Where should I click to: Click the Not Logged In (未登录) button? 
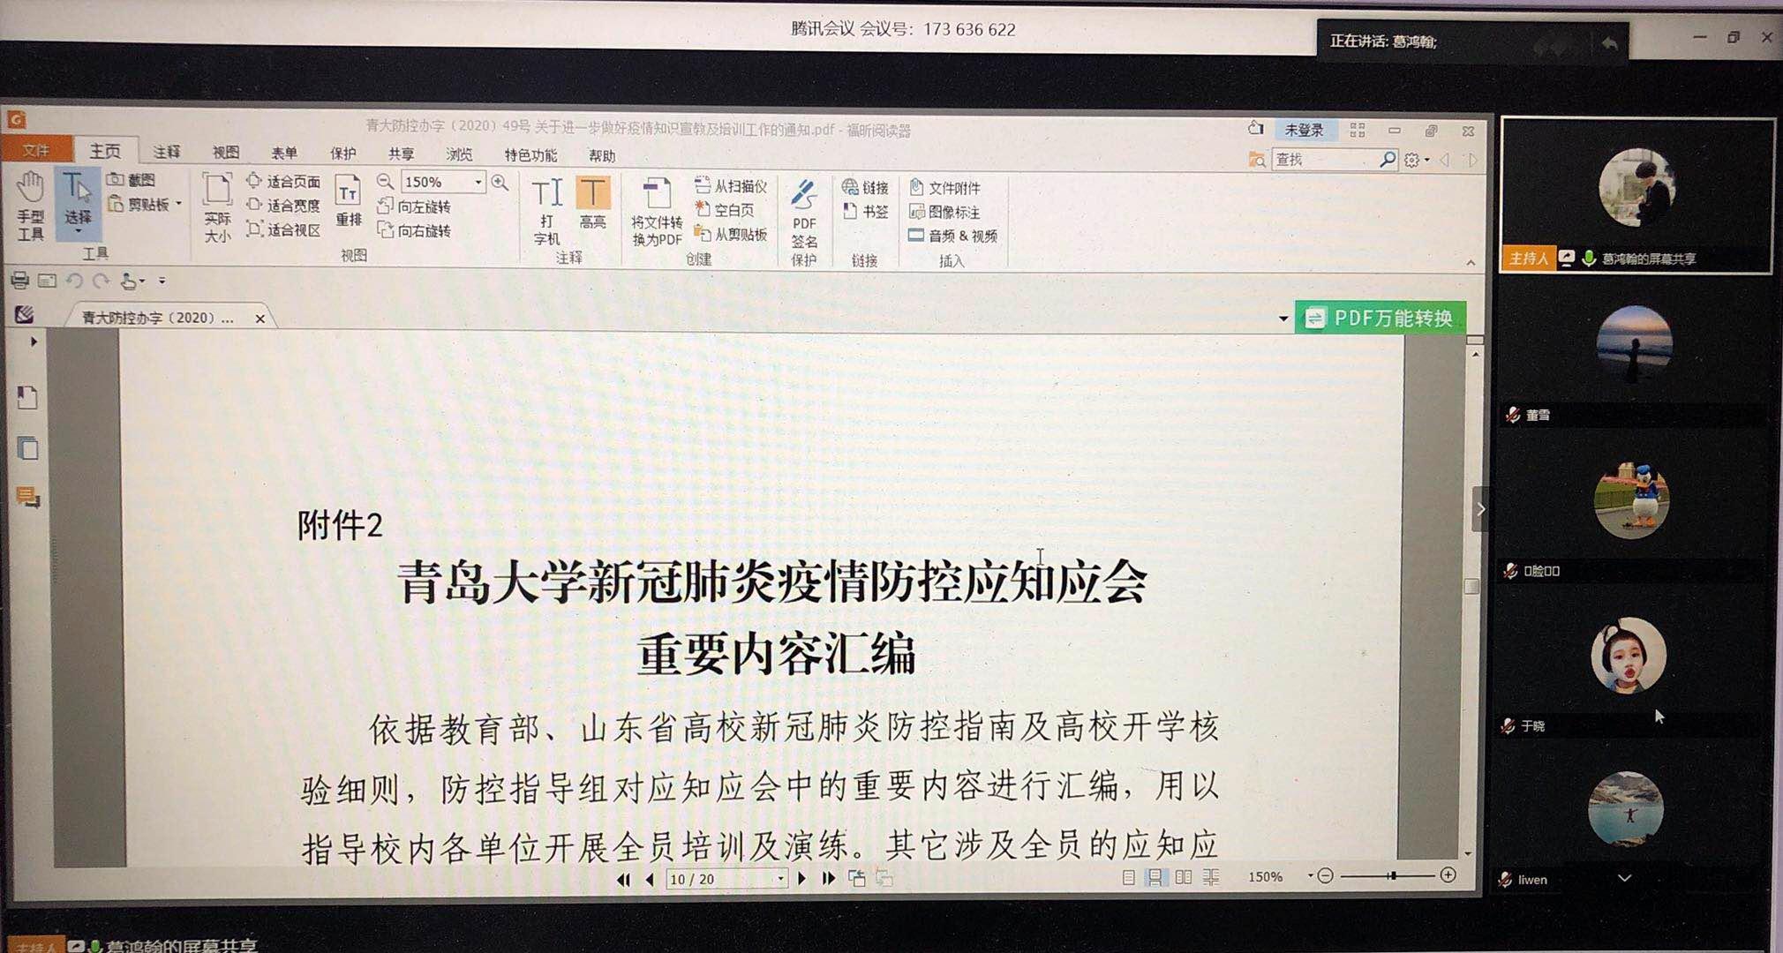pos(1304,130)
